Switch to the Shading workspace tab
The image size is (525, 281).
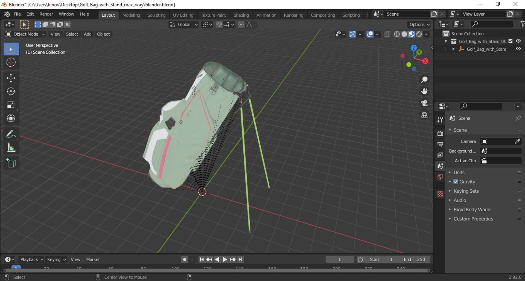click(241, 15)
